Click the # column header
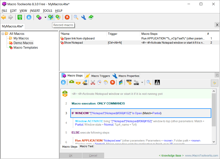The width and height of the screenshot is (220, 159). 212,34
